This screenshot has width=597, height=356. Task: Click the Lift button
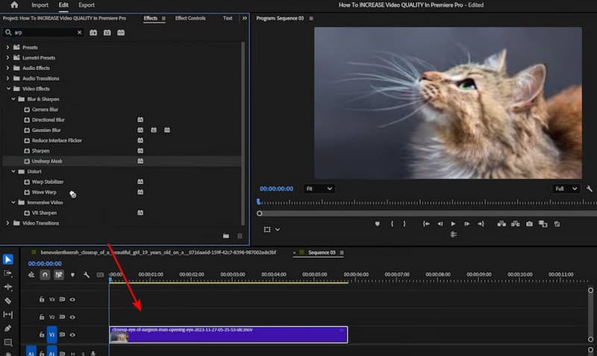501,223
